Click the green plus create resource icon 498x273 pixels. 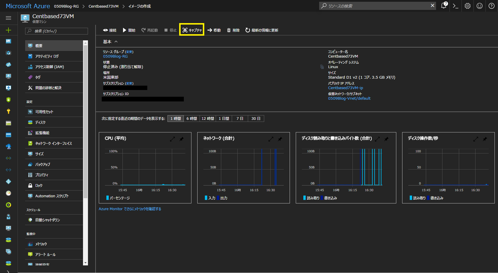click(x=8, y=30)
